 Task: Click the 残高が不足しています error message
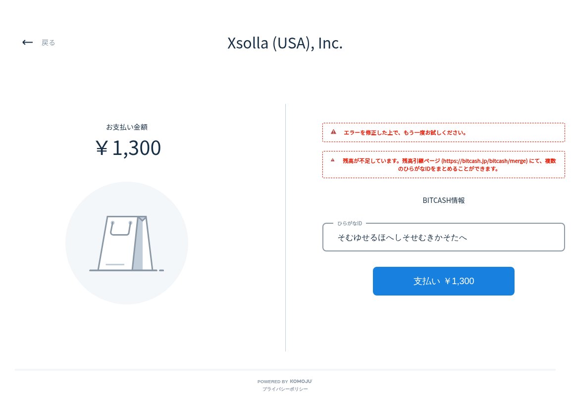(371, 161)
